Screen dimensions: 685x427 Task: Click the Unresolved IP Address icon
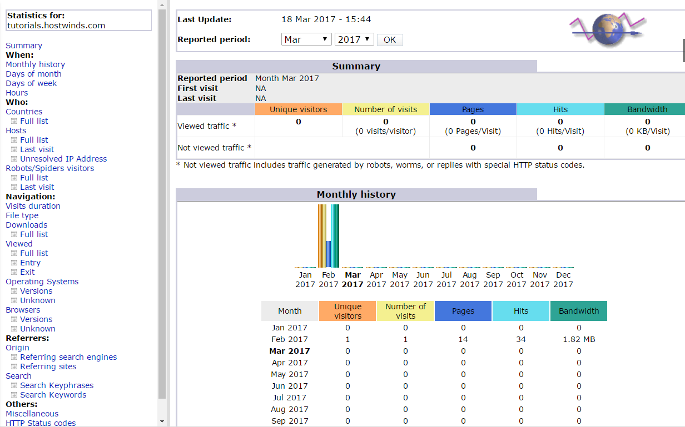click(15, 158)
